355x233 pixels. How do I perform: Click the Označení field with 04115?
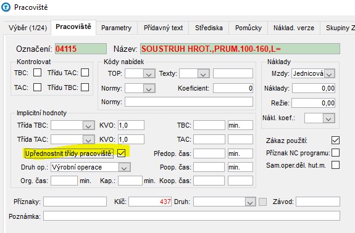click(x=81, y=49)
